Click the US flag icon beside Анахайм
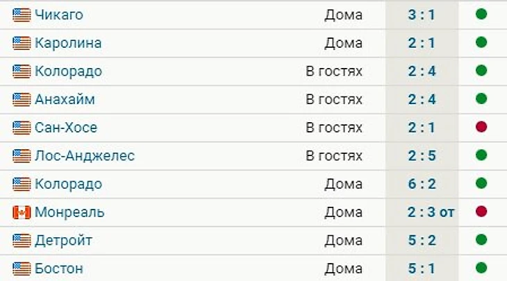The image size is (507, 281). coord(22,99)
